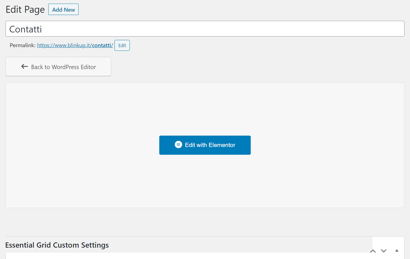Image resolution: width=410 pixels, height=259 pixels.
Task: Move Essential Grid panel down
Action: click(384, 251)
